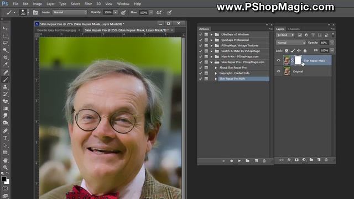Expand the UltraSeps v2 Windows action set
The width and height of the screenshot is (354, 199).
pos(211,35)
